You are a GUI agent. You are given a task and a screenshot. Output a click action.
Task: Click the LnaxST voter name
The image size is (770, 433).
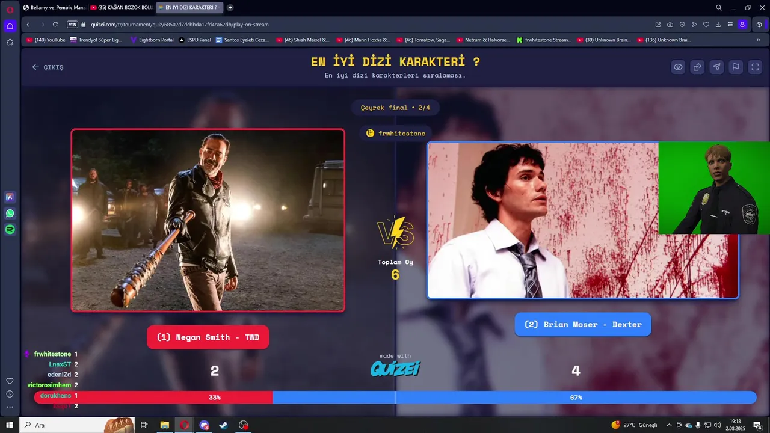click(60, 364)
